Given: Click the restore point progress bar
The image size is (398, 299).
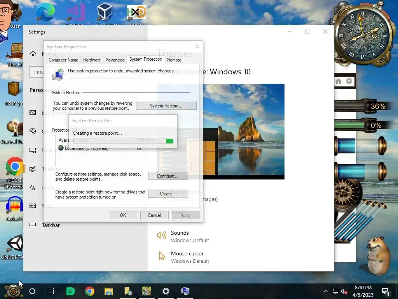Looking at the screenshot, I should [123, 141].
